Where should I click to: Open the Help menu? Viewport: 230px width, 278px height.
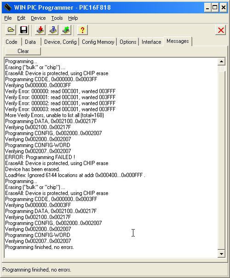pyautogui.click(x=73, y=18)
